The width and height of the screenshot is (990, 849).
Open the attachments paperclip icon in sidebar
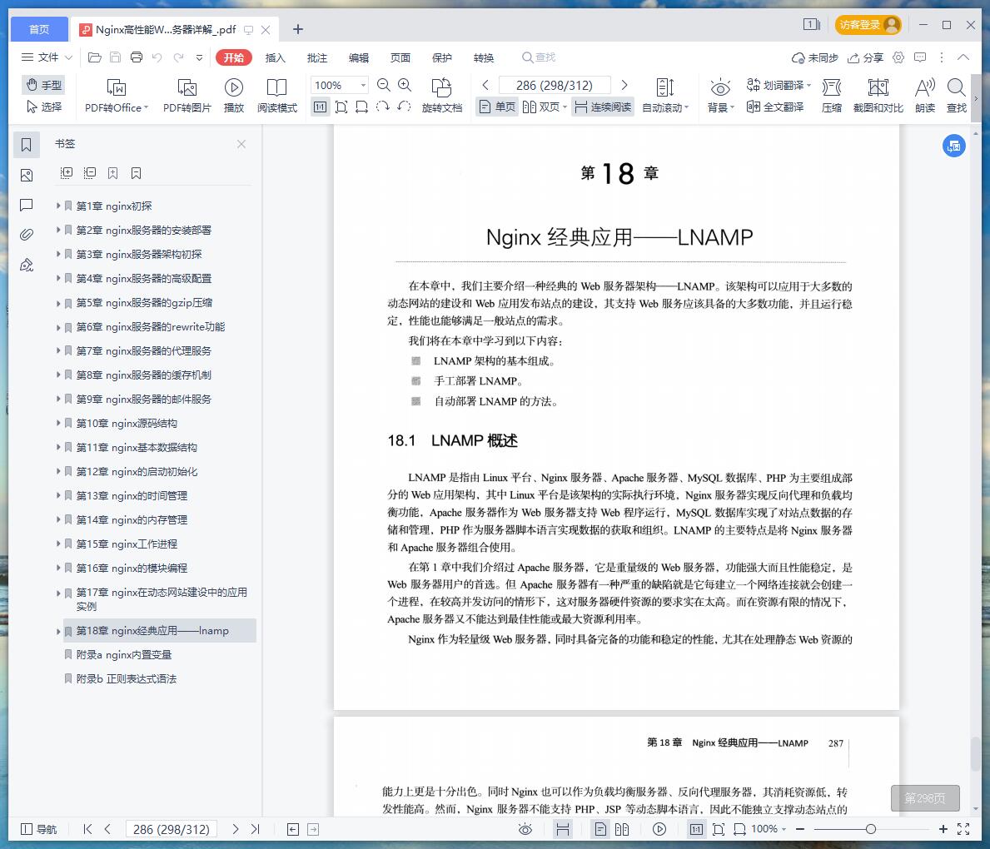coord(27,235)
